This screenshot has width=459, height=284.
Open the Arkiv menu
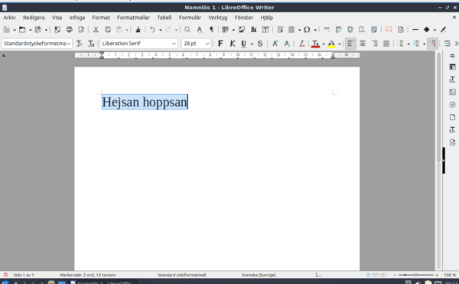9,18
